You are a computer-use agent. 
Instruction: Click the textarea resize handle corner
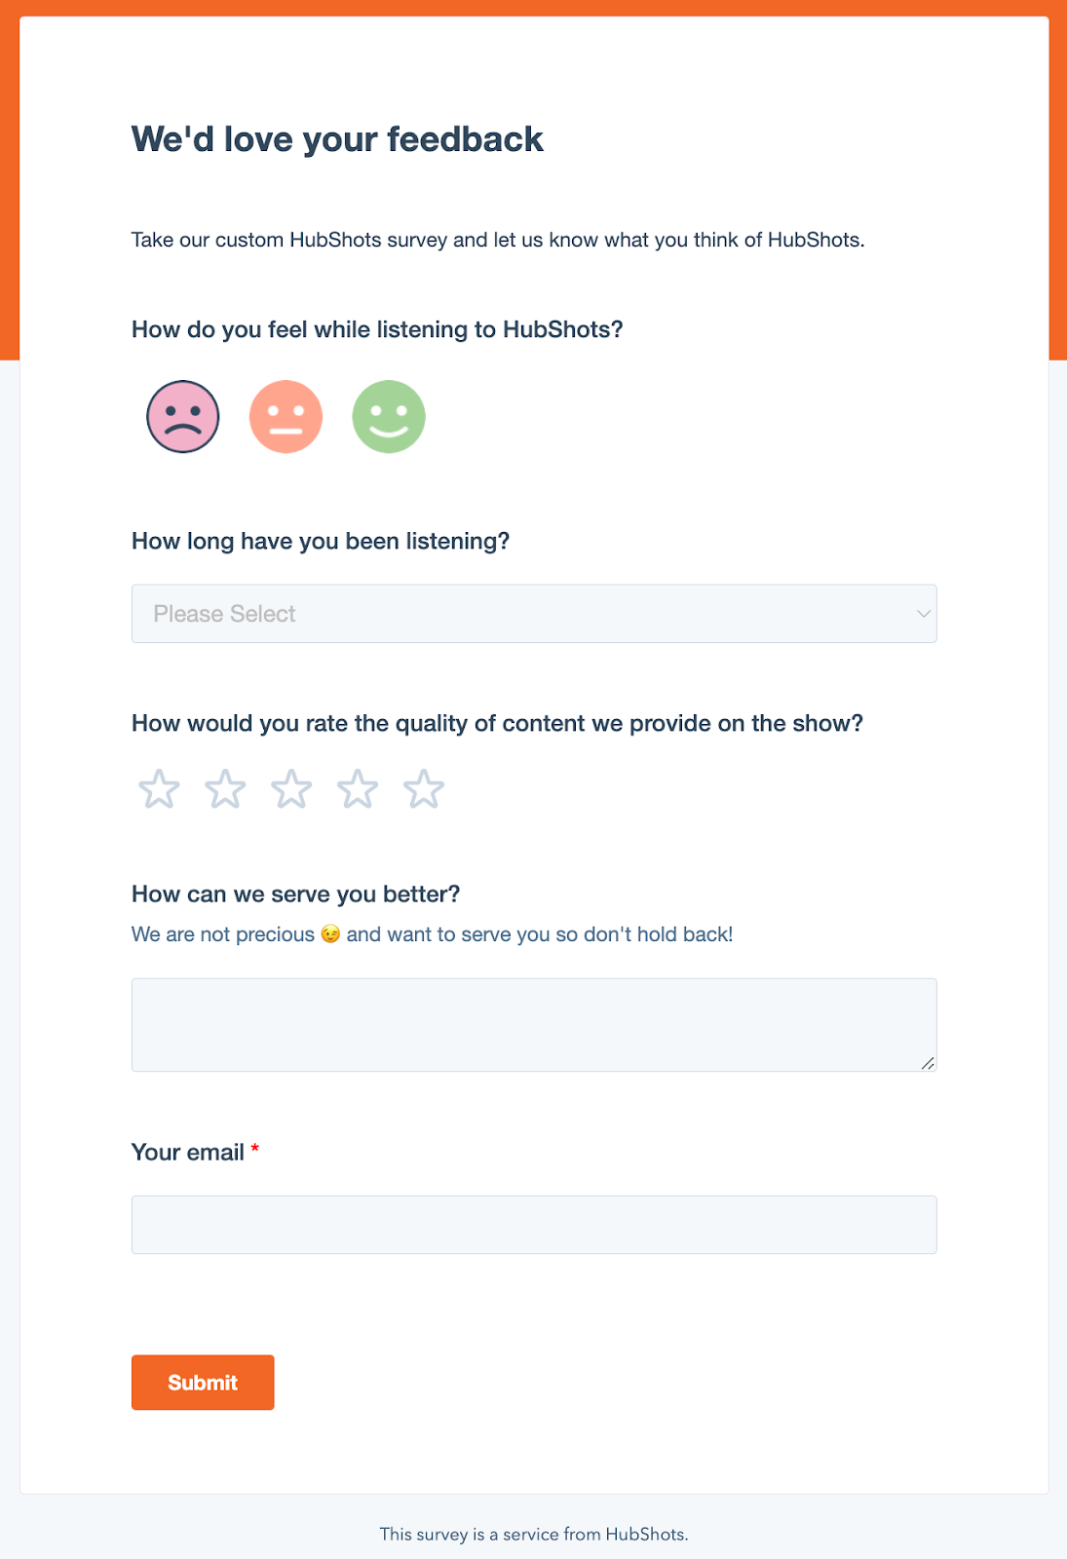[929, 1064]
